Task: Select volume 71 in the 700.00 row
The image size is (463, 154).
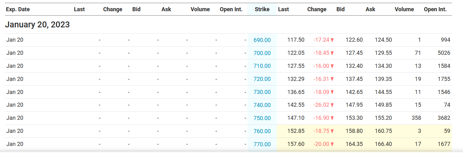Action: 418,53
